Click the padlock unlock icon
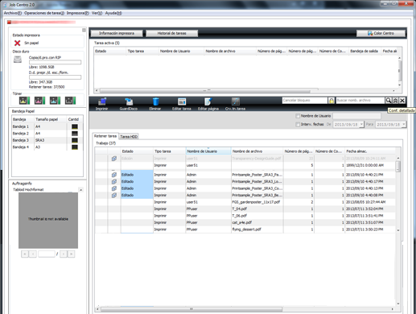 pos(332,101)
